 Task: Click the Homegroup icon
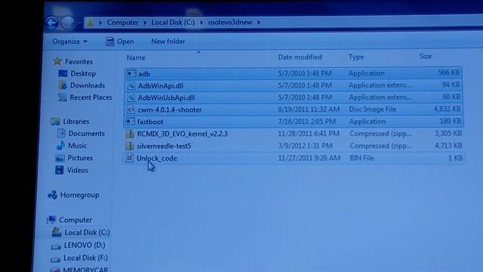pos(53,195)
